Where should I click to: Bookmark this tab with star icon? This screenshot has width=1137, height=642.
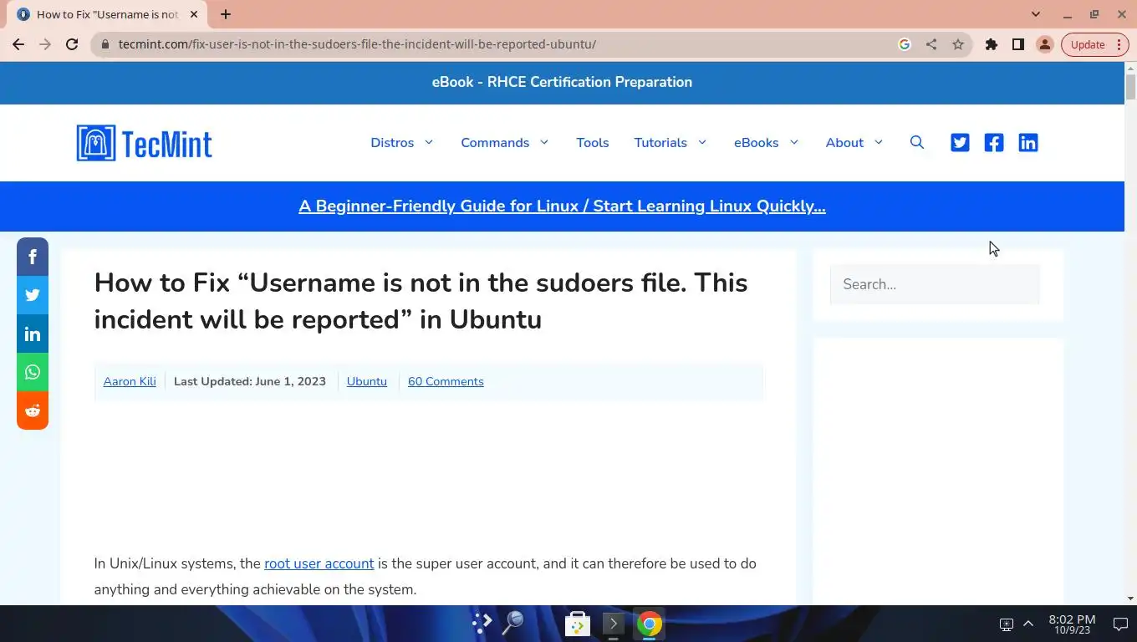pyautogui.click(x=958, y=44)
